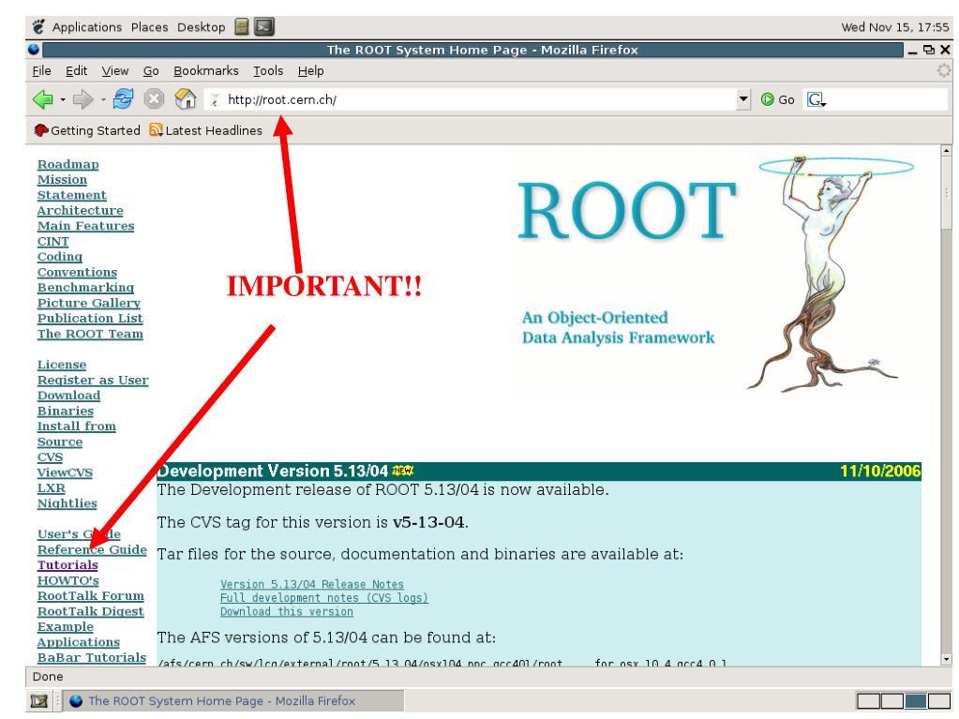Click the site favicon in the address bar
This screenshot has height=719, width=959.
point(215,99)
